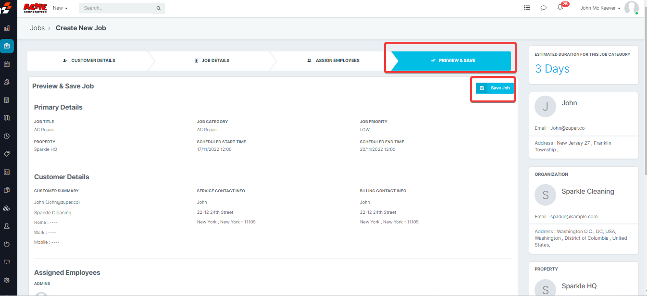Open the briefcase Jobs icon in sidebar
The image size is (647, 296).
(7, 46)
